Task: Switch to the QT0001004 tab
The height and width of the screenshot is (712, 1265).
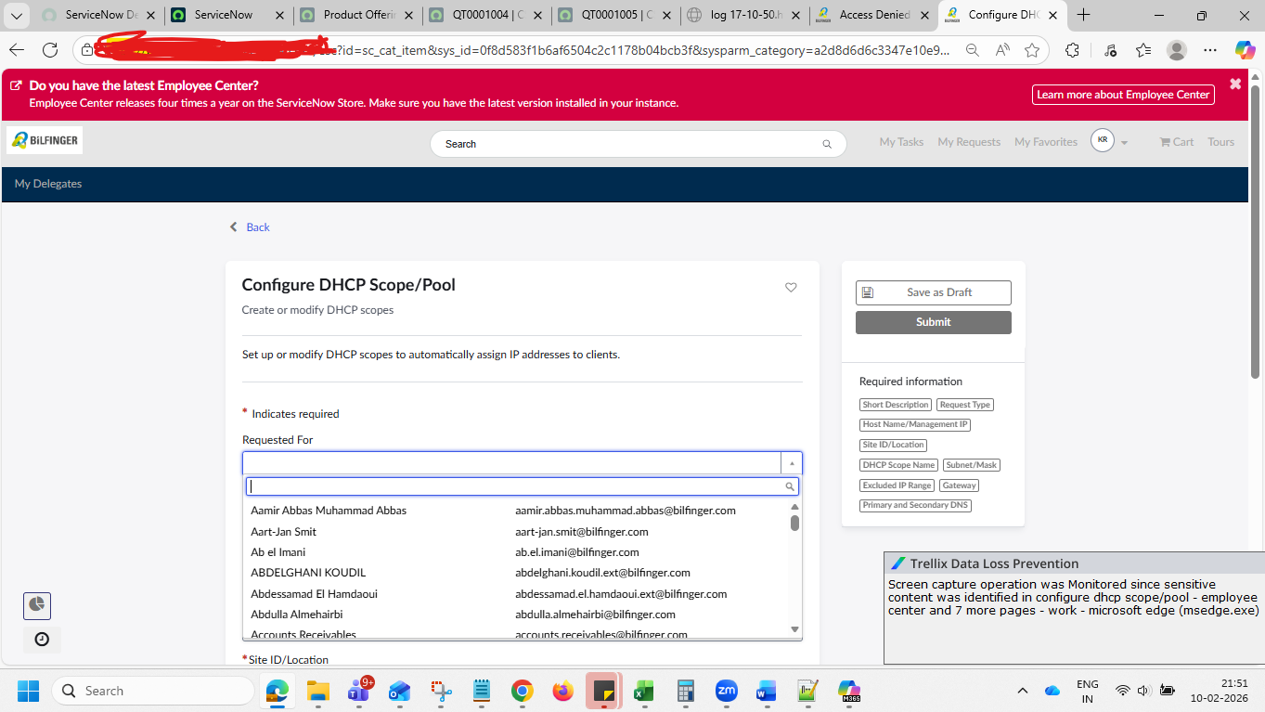Action: point(486,15)
